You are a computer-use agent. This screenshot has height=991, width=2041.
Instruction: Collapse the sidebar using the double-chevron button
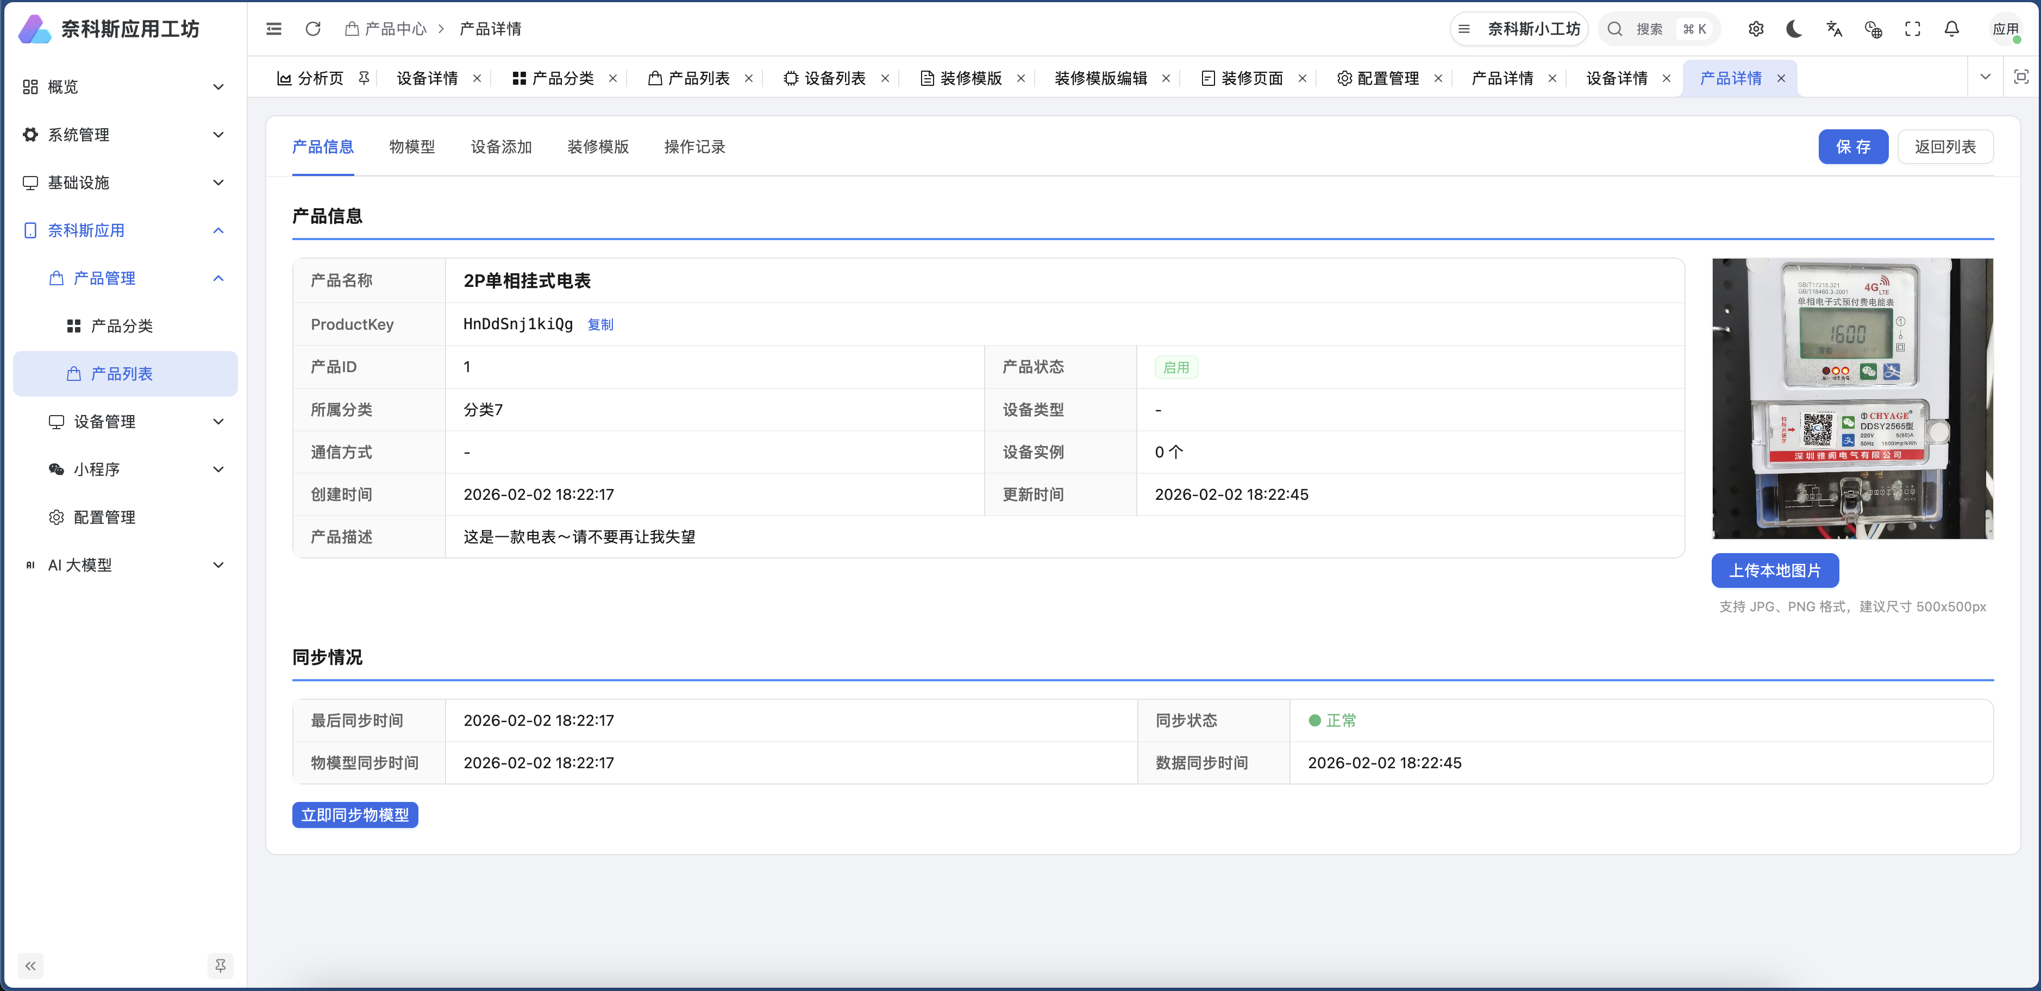pos(30,965)
